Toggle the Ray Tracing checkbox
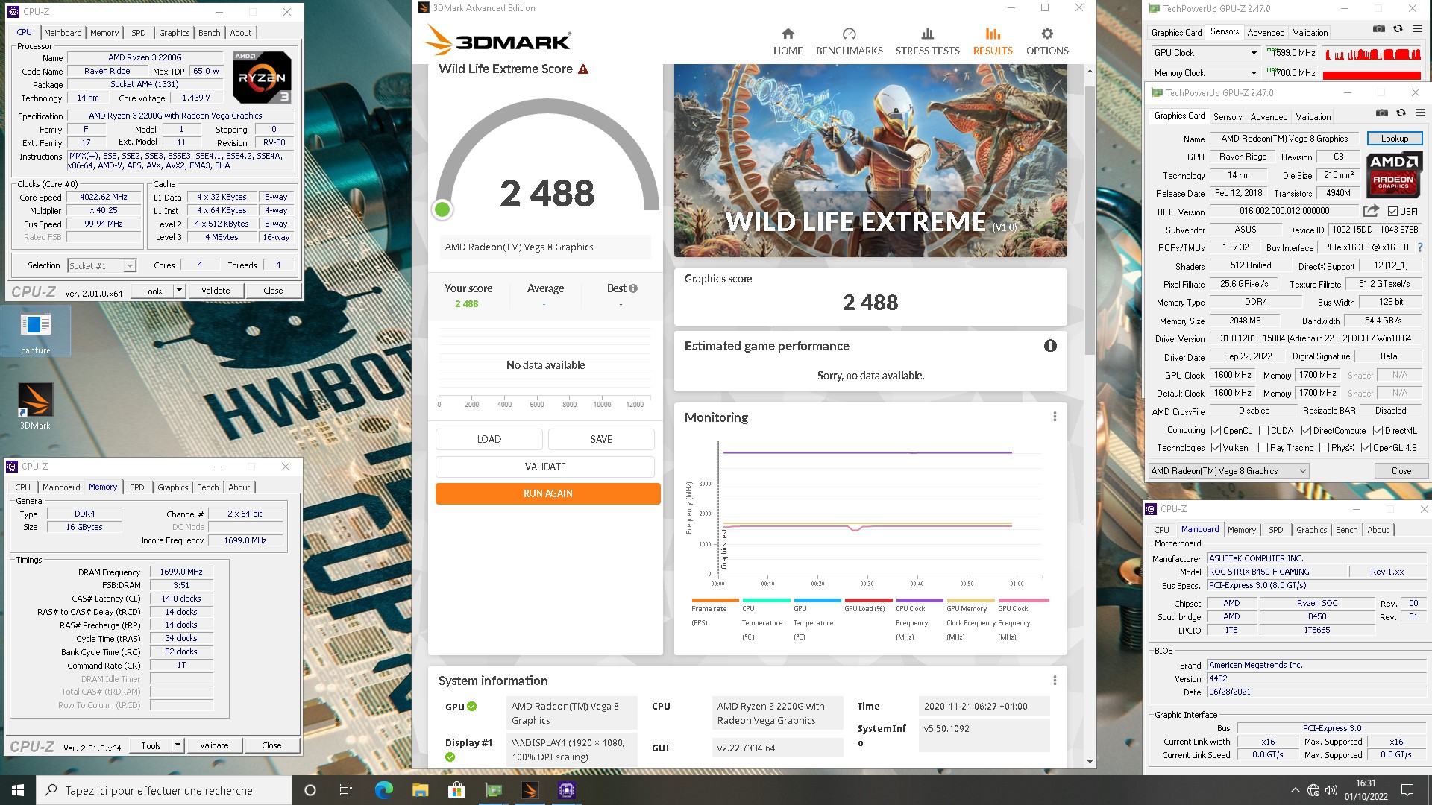1432x805 pixels. click(x=1263, y=448)
